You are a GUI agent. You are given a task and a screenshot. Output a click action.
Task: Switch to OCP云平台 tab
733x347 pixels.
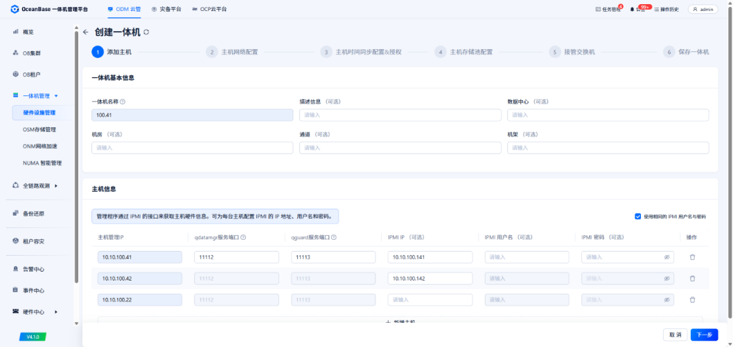point(209,9)
